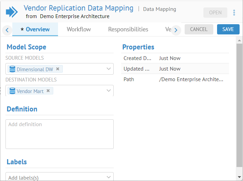Save the data mapping changes
The width and height of the screenshot is (243, 181).
pyautogui.click(x=228, y=29)
